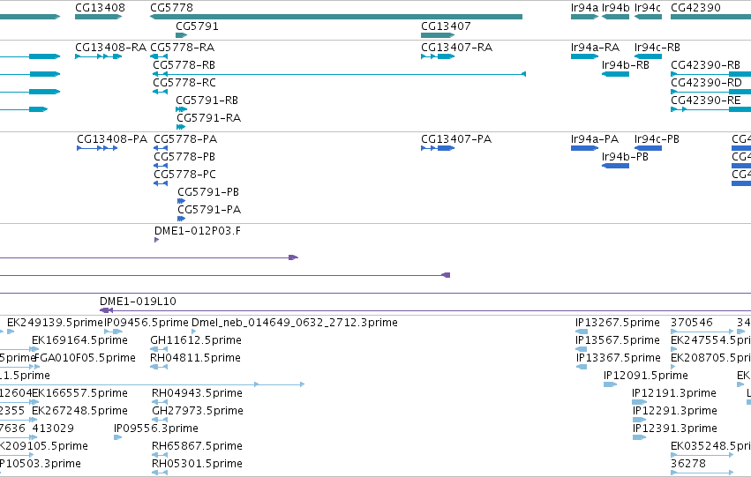Select the CG13407-RA transcript glyph
This screenshot has height=477, width=751.
438,56
